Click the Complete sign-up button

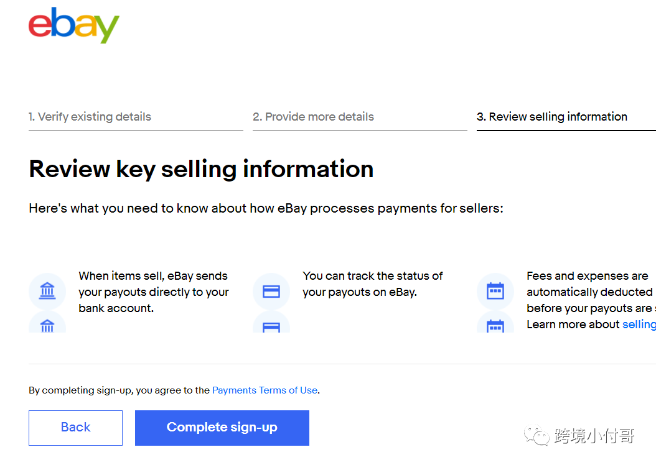[x=222, y=428]
